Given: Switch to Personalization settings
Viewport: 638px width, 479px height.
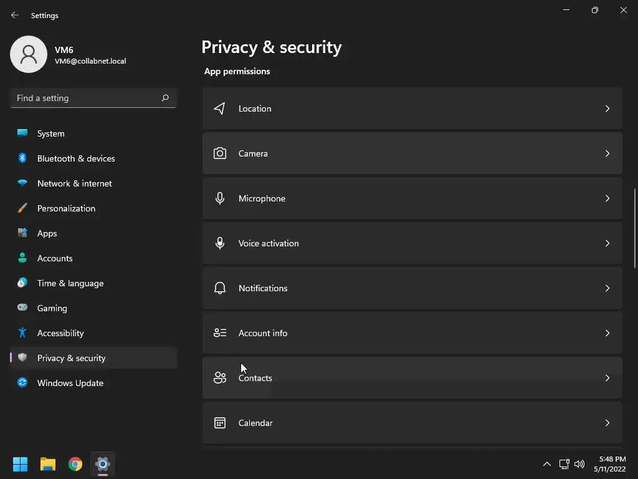Looking at the screenshot, I should (x=66, y=208).
